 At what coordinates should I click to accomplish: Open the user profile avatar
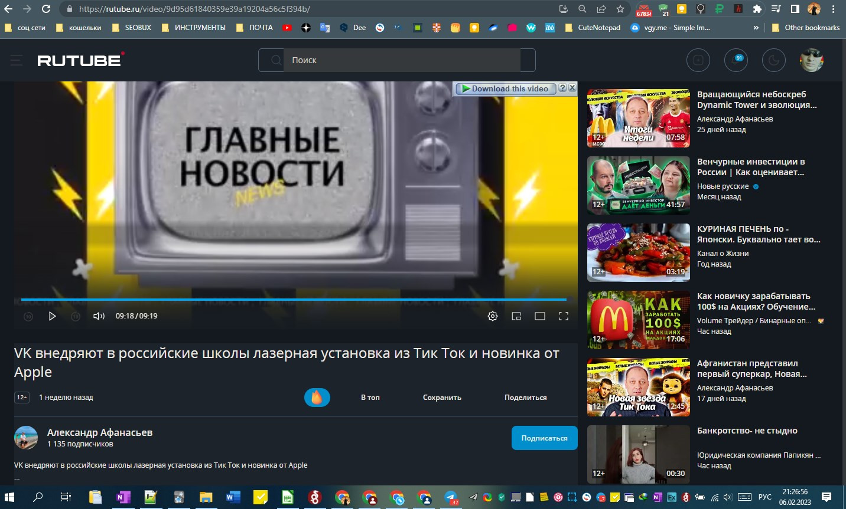click(812, 60)
